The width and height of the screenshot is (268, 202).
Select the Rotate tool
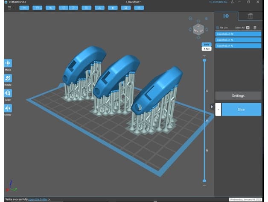pos(8,78)
